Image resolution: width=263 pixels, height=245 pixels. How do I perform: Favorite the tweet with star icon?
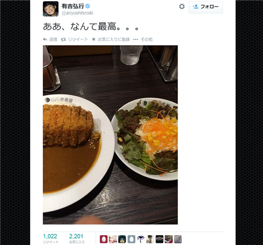tap(94, 39)
